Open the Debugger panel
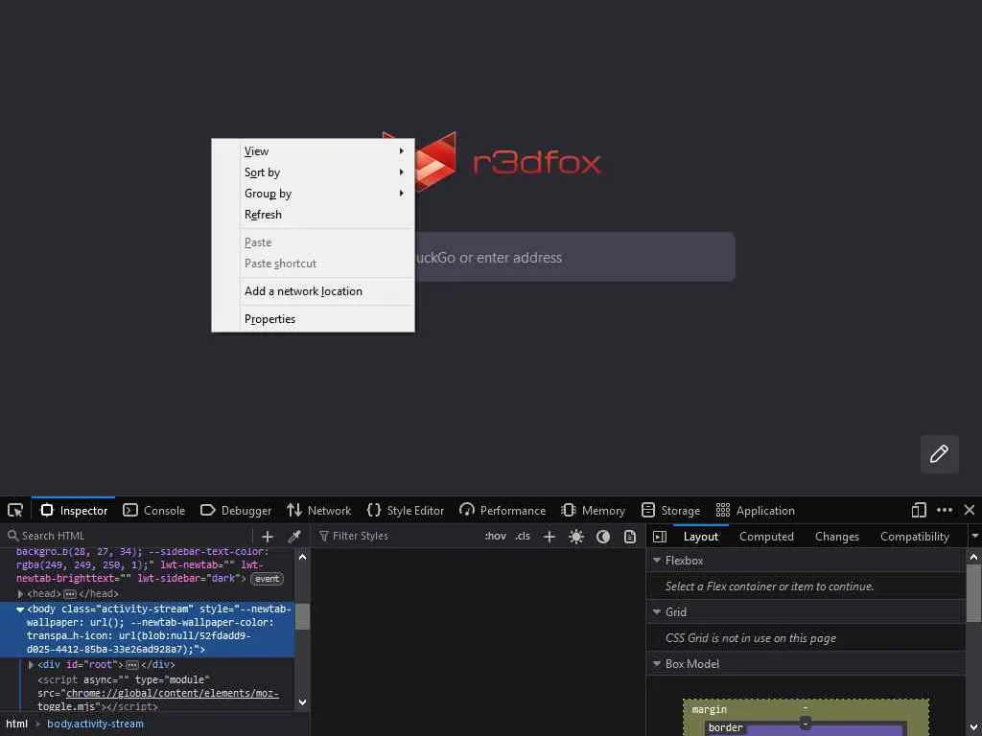Screen dimensions: 982x736 [x=236, y=511]
